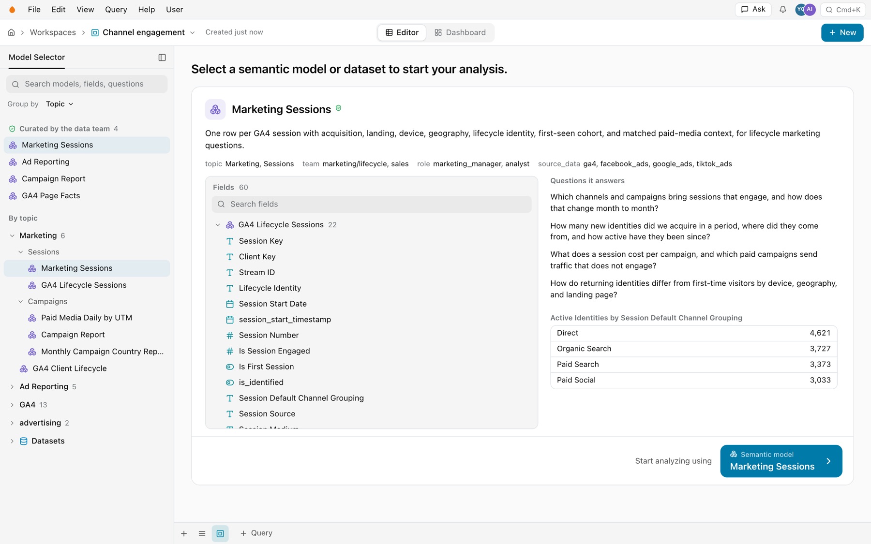Start analyzing with Semantic model Marketing Sessions
The height and width of the screenshot is (544, 871).
[781, 461]
